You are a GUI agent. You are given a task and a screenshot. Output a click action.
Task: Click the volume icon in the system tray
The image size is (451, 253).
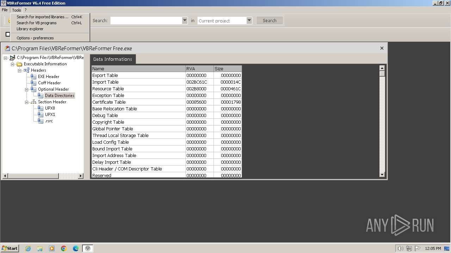[x=400, y=248]
